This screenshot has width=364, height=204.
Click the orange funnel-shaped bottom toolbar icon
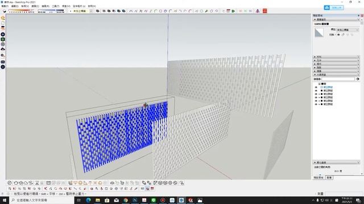[75, 183]
